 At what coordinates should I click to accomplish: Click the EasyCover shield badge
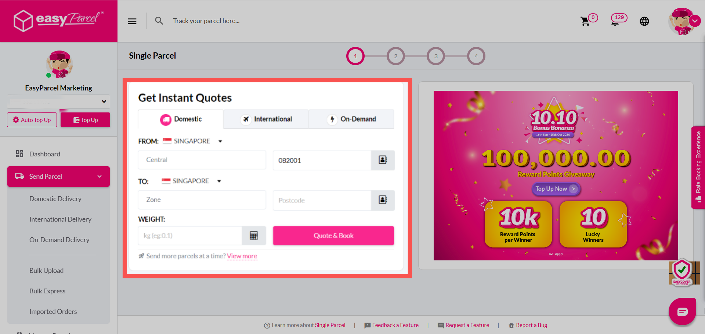click(x=682, y=273)
